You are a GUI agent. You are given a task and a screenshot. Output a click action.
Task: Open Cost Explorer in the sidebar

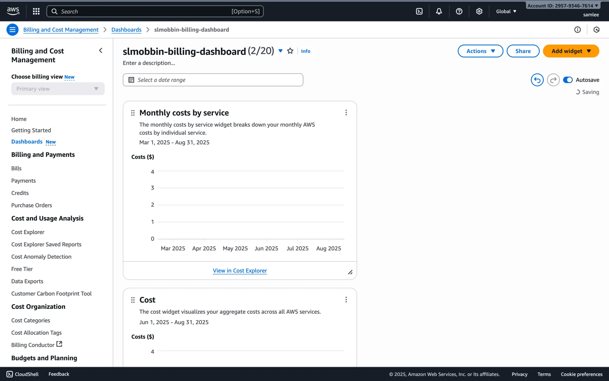28,232
